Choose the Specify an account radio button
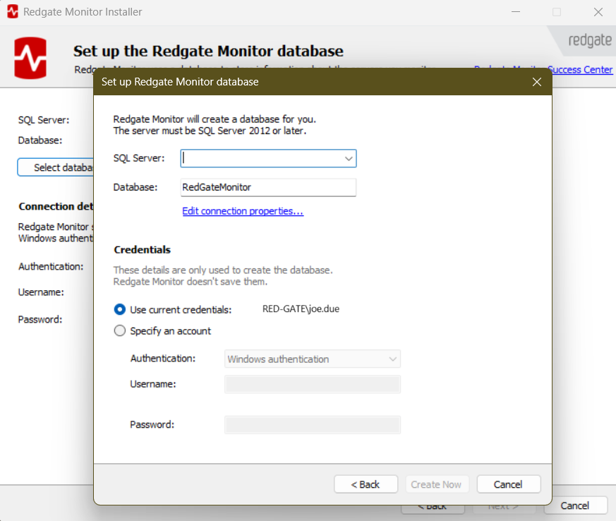The width and height of the screenshot is (616, 521). click(120, 330)
